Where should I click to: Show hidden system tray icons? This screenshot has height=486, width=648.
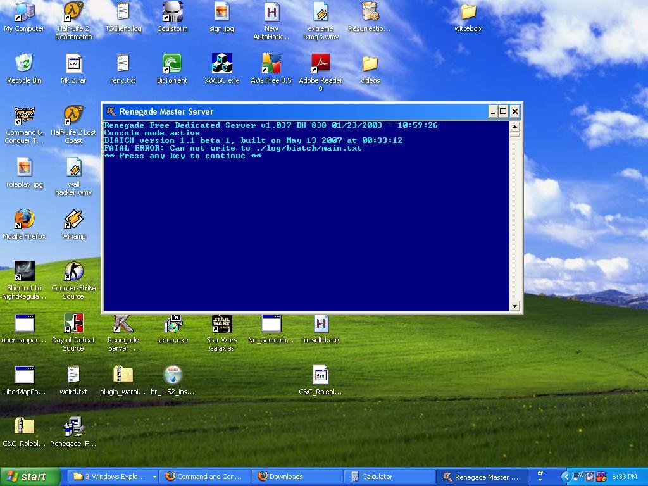566,477
